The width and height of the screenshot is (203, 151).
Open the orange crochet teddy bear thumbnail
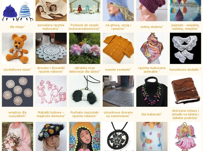(17, 48)
